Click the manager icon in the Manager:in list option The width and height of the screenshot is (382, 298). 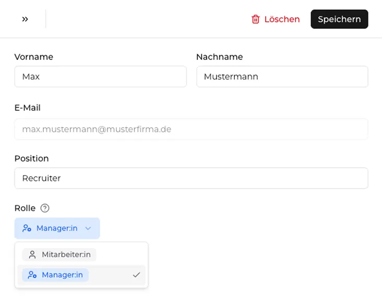[32, 275]
